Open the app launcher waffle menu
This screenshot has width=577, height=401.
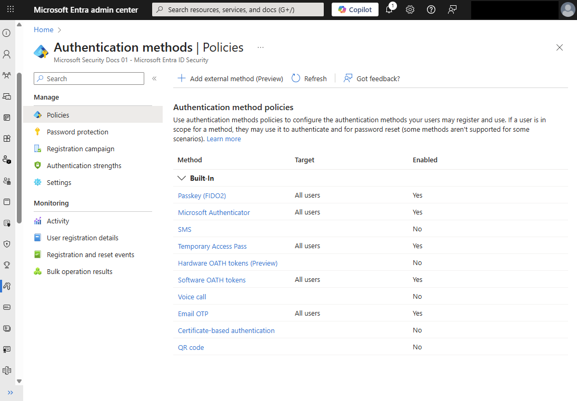tap(10, 9)
